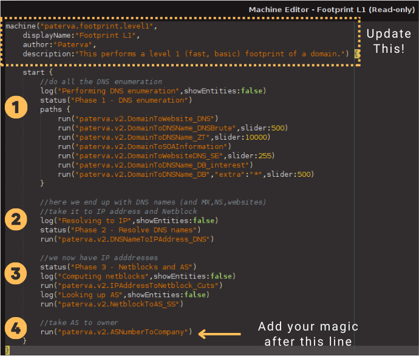
Task: Click comment "//do all the DNS enumeration"
Action: click(x=101, y=82)
